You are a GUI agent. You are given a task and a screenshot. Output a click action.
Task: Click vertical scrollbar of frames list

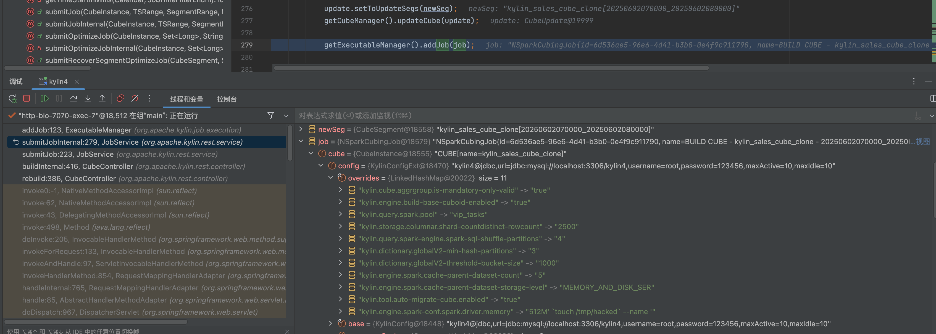[290, 143]
